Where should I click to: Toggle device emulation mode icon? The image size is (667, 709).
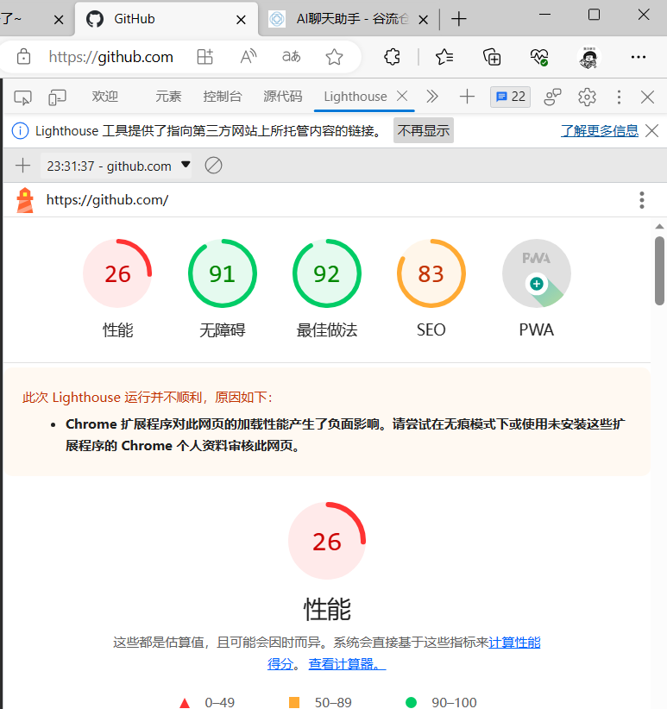tap(57, 97)
